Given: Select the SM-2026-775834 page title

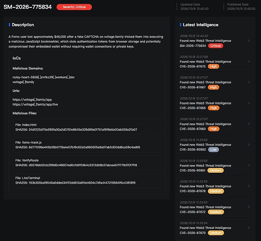Looking at the screenshot, I should click(x=28, y=7).
